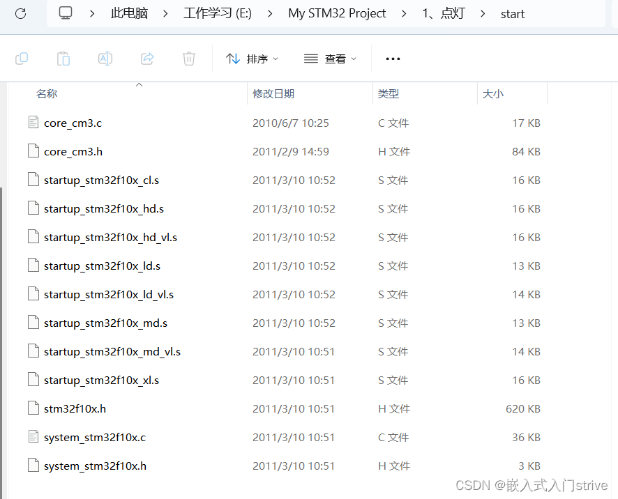Select the file startup_stm32f10x_cl.s
The width and height of the screenshot is (618, 499).
[x=102, y=181]
